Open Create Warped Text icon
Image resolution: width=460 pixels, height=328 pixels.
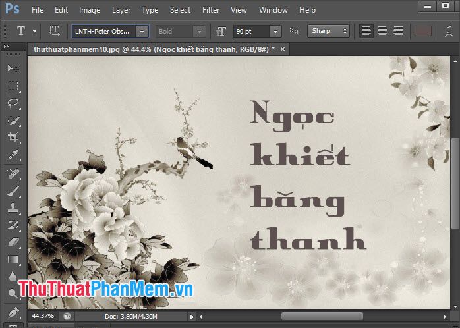[x=449, y=31]
